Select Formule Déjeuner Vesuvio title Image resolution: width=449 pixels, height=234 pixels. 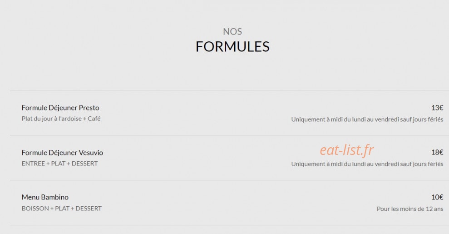click(63, 152)
